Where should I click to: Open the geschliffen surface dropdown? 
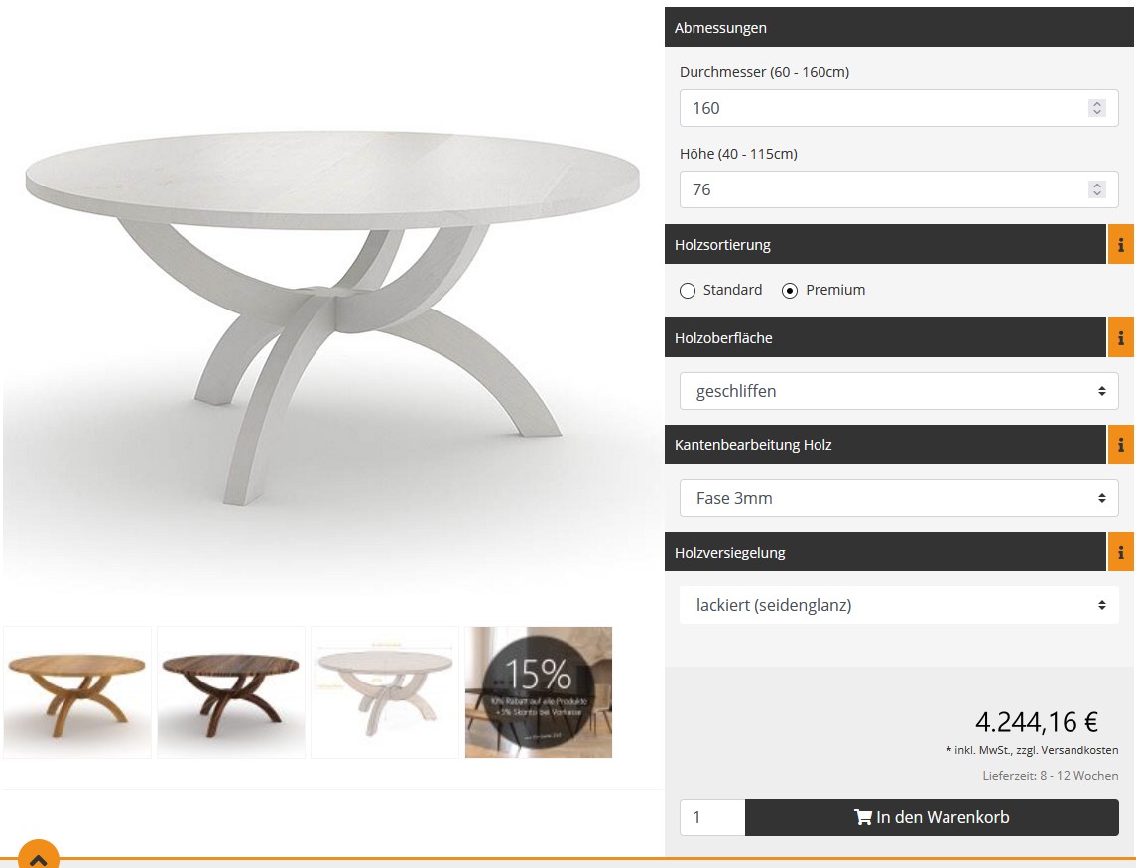click(x=898, y=391)
